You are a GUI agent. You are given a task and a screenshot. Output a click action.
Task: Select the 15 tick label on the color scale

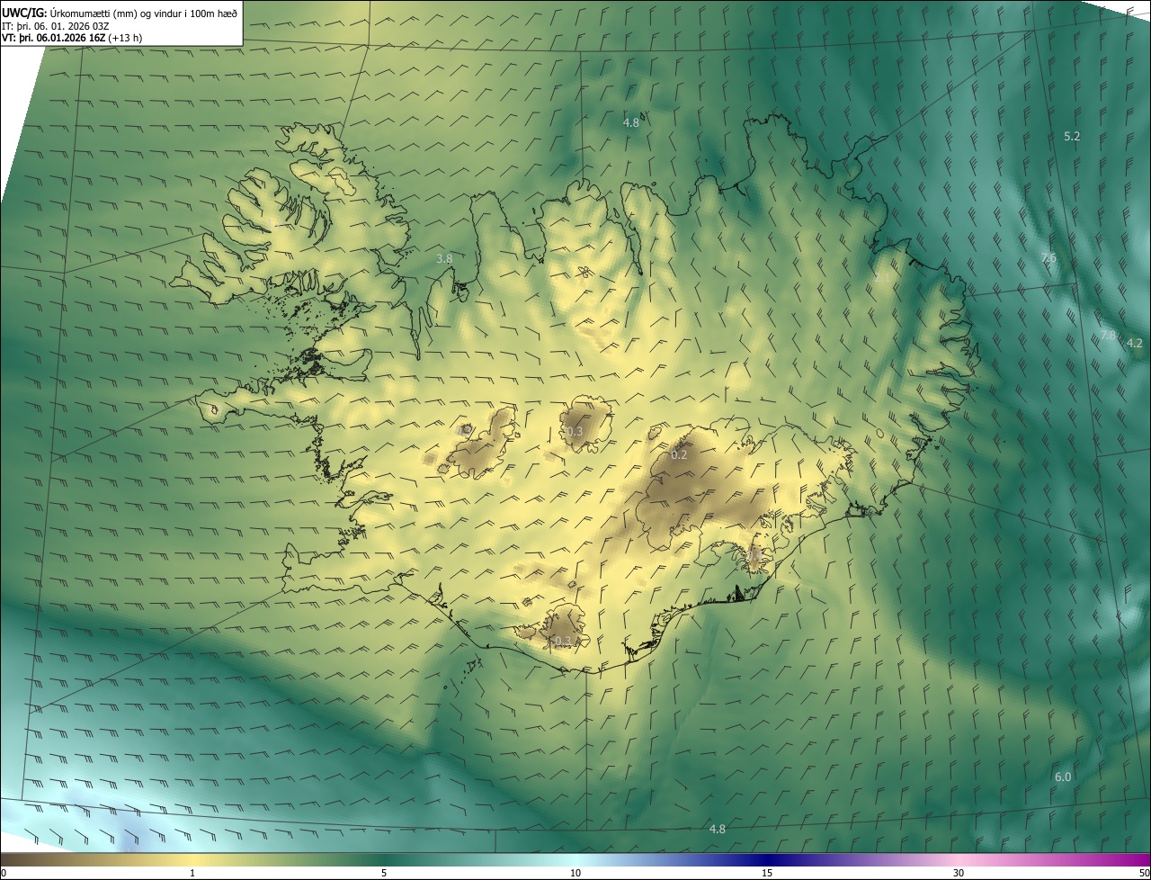(x=767, y=873)
